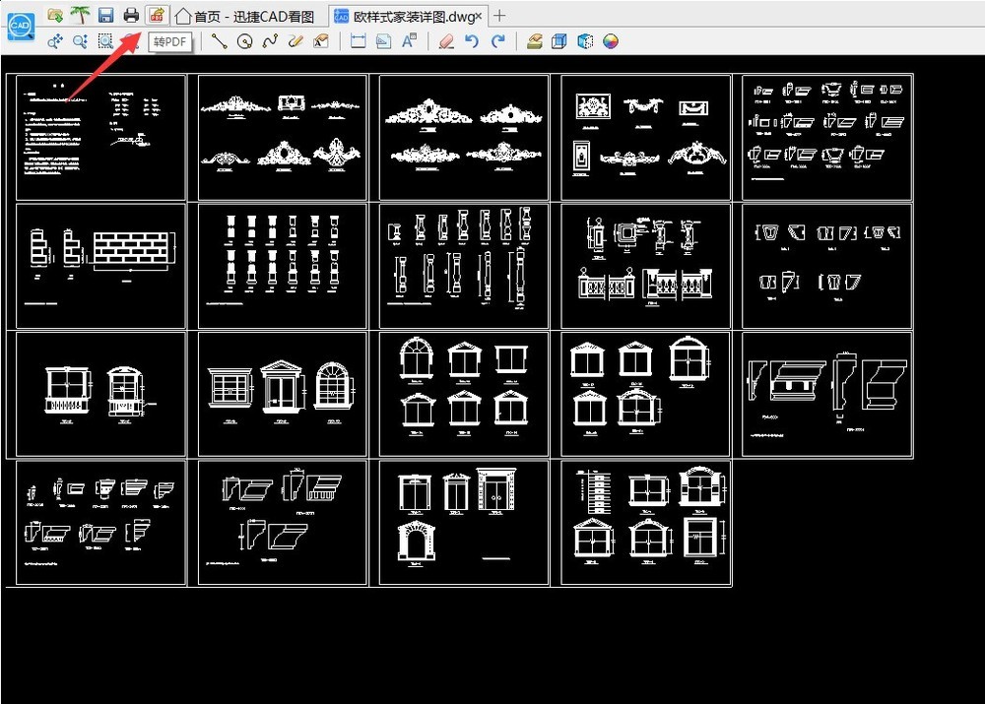Redo the last undone action
This screenshot has height=704, width=985.
498,41
